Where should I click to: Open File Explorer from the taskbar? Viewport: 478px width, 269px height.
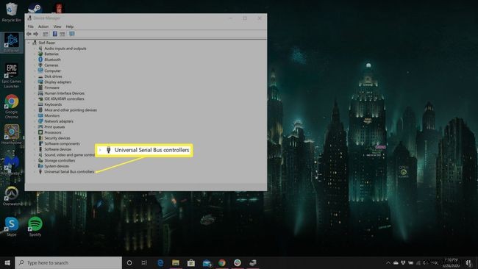pos(176,262)
